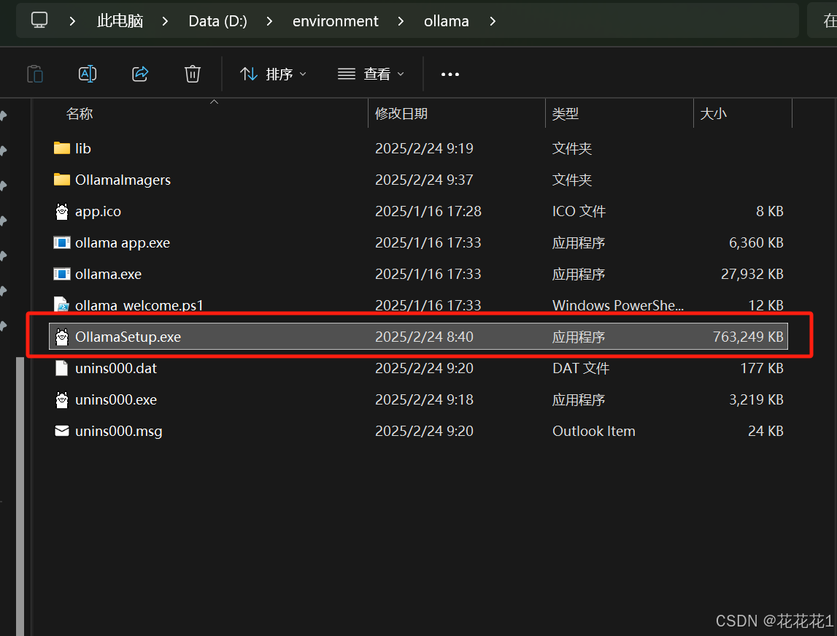The height and width of the screenshot is (636, 837).
Task: Select the lib folder icon
Action: 62,148
